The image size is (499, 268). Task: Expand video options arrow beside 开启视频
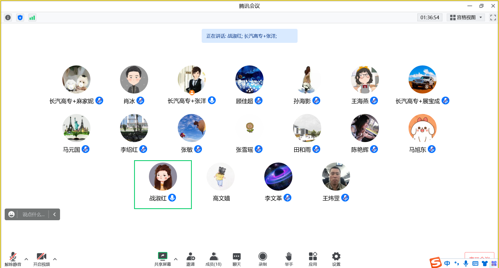pos(55,259)
